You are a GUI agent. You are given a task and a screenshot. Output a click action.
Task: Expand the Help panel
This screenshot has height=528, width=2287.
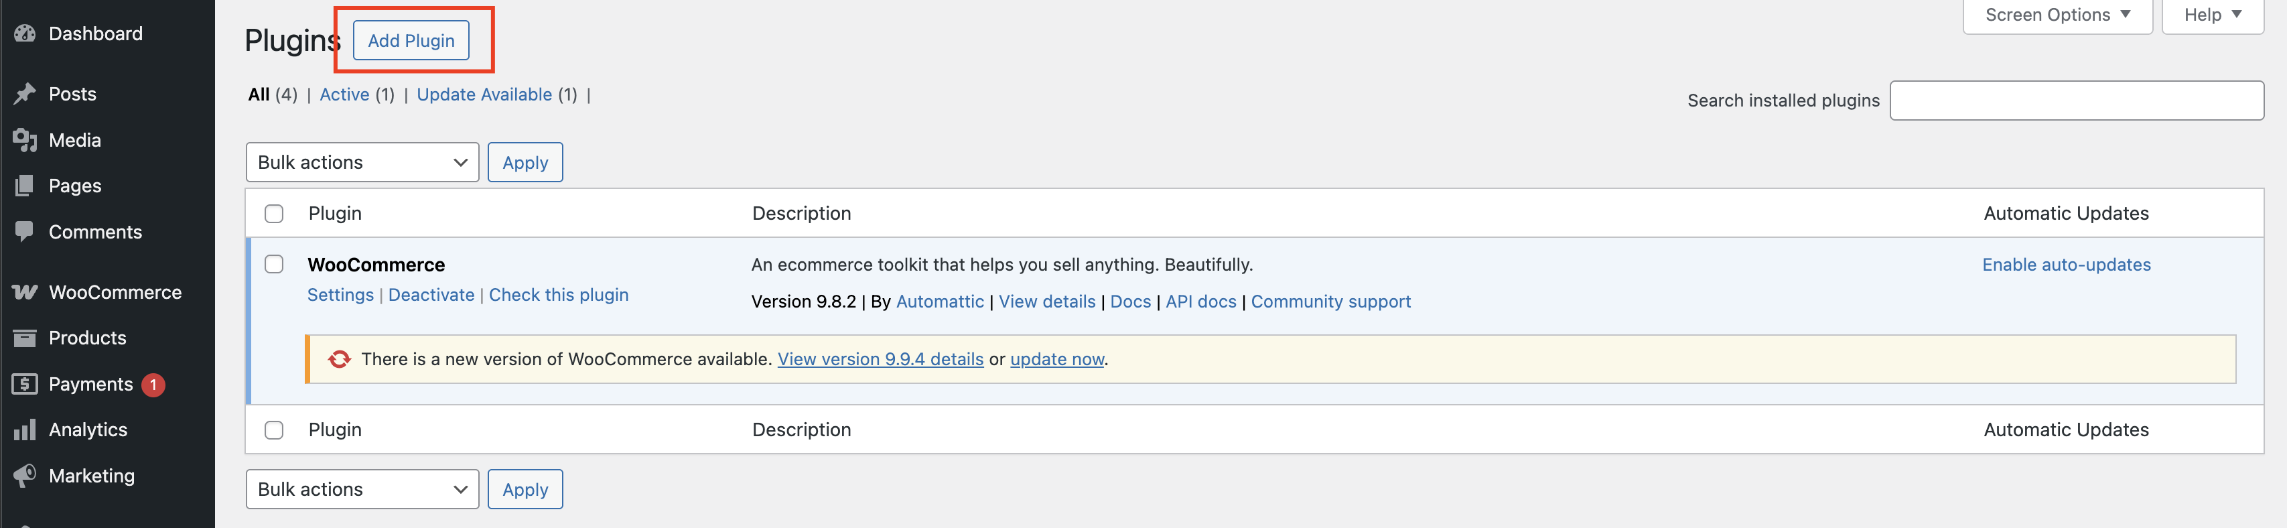click(2213, 15)
